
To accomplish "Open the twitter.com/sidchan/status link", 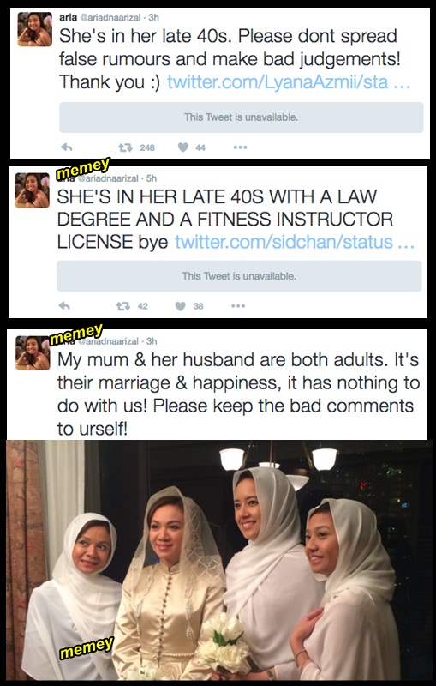I will 295,242.
